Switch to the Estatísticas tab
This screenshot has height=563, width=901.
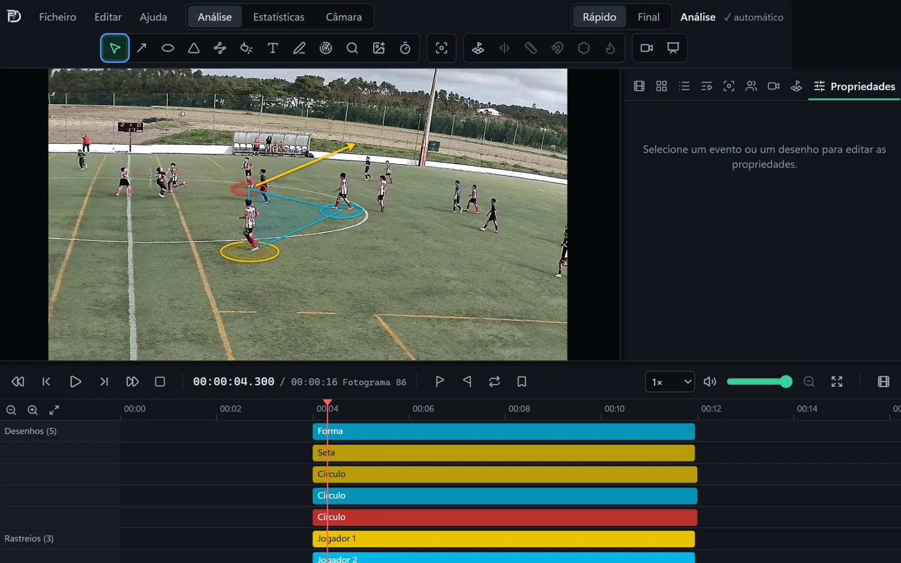click(279, 17)
